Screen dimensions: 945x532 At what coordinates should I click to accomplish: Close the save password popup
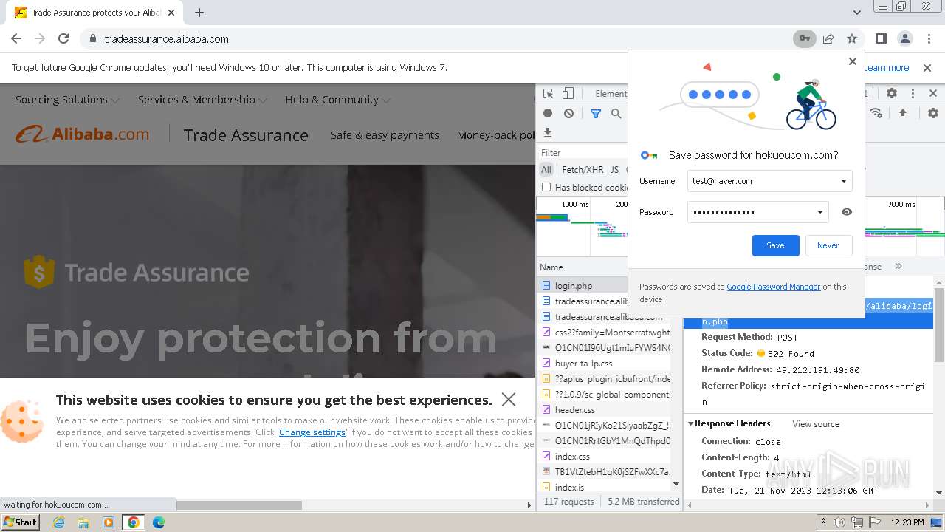pyautogui.click(x=853, y=61)
